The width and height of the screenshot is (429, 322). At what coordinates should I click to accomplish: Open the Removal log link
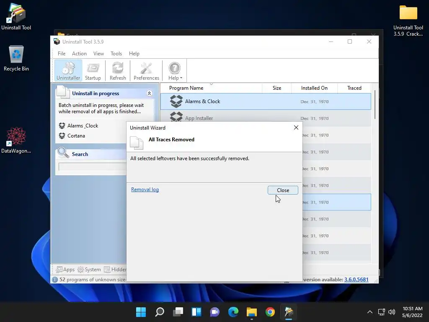[145, 190]
